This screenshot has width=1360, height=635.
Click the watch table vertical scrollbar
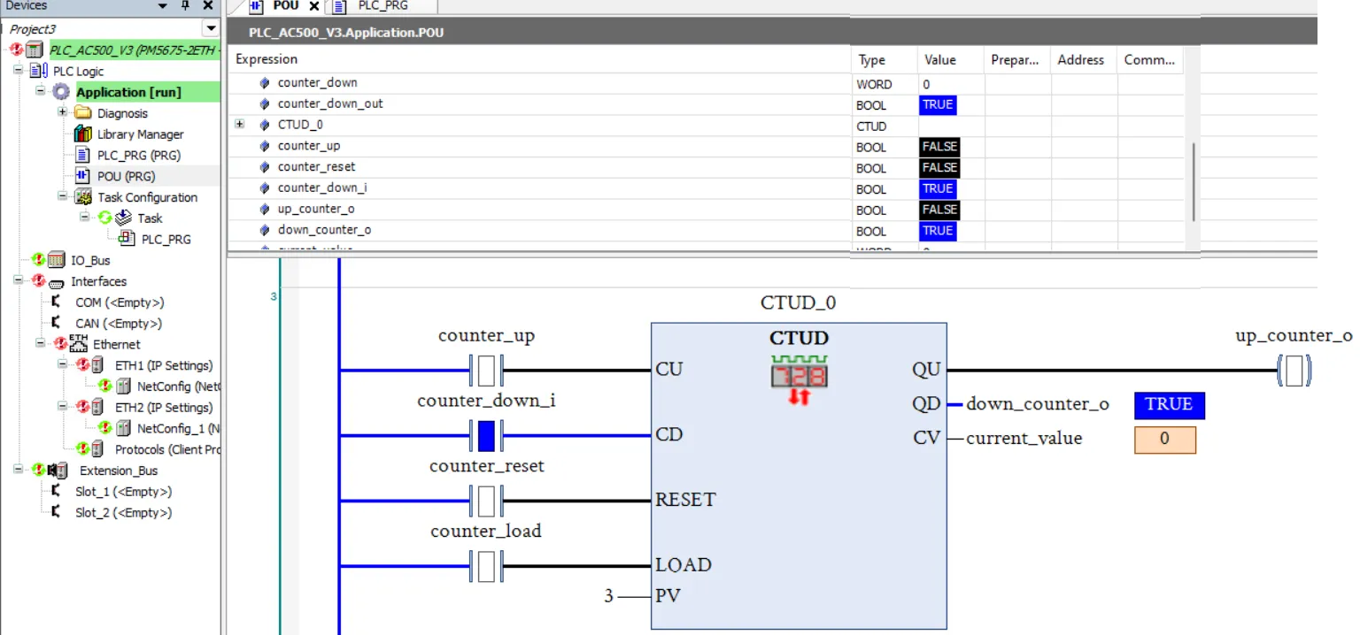pos(1194,181)
